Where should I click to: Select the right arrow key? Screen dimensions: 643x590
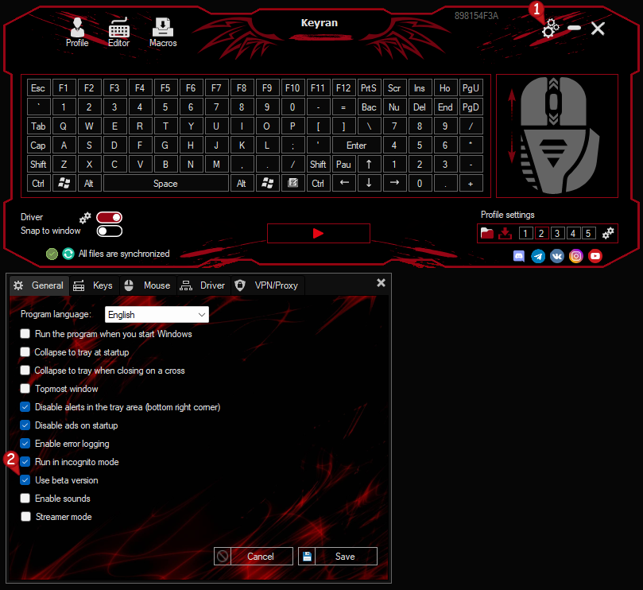tap(394, 184)
